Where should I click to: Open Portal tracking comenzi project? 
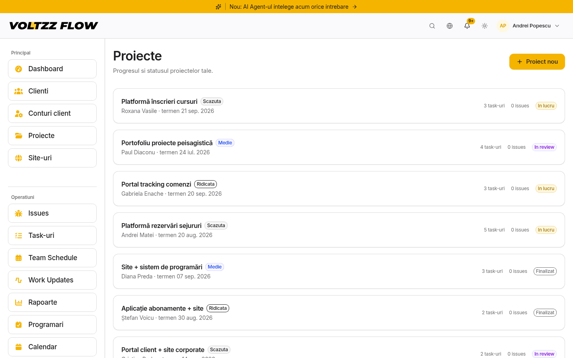339,189
